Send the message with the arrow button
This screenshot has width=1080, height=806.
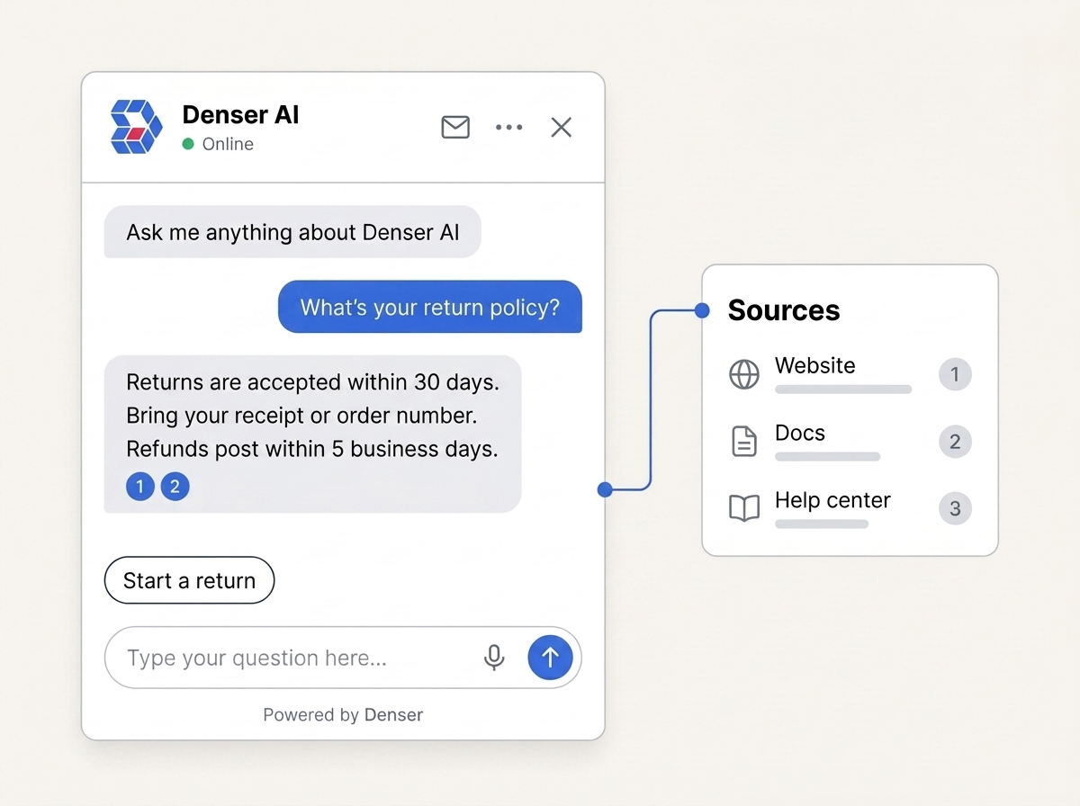point(550,658)
